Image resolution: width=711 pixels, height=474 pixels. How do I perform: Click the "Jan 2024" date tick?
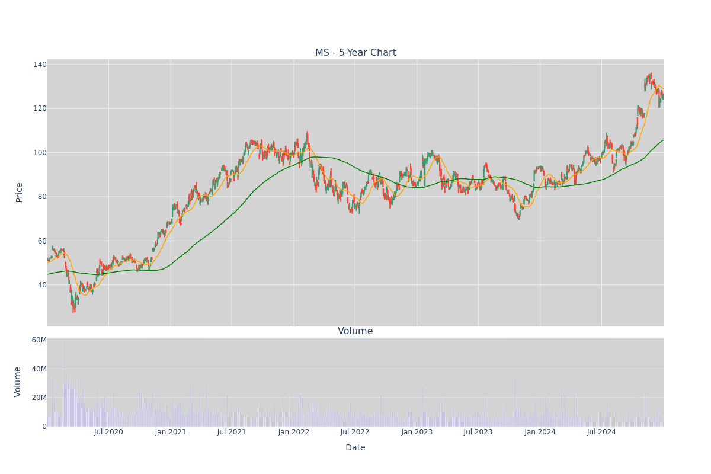pyautogui.click(x=540, y=432)
